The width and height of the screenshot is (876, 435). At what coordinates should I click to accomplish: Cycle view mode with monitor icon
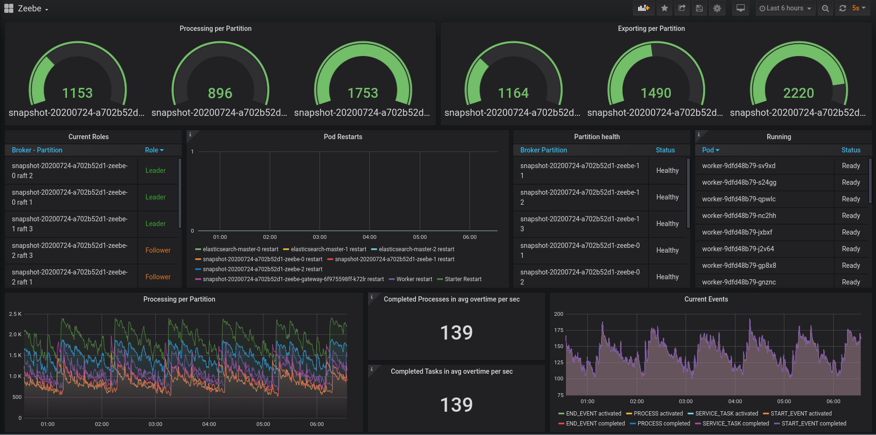tap(741, 8)
